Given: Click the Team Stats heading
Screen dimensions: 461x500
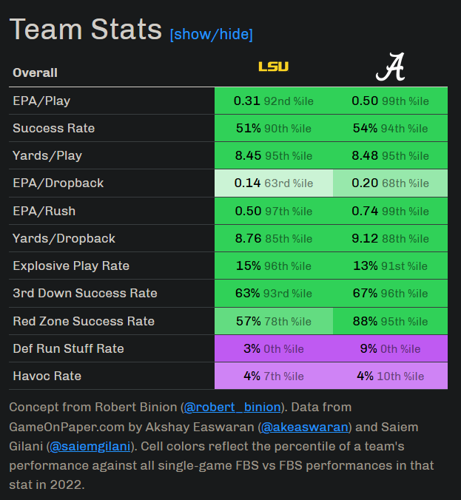Looking at the screenshot, I should click(x=86, y=30).
